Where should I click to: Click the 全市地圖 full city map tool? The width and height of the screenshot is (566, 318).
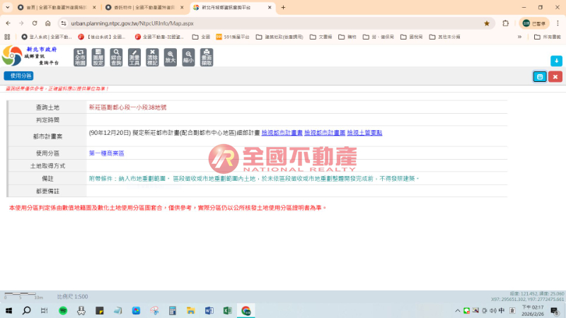(80, 57)
